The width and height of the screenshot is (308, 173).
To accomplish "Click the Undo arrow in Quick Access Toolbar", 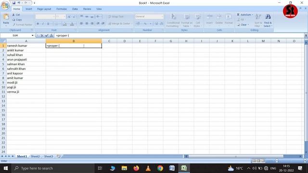I will pos(19,3).
